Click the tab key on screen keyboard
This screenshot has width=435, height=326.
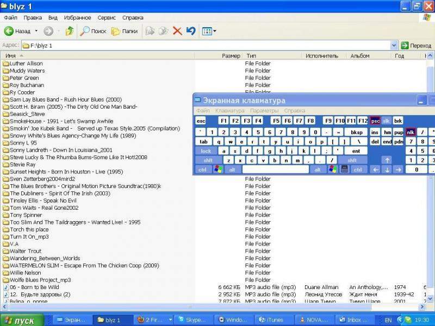point(203,141)
